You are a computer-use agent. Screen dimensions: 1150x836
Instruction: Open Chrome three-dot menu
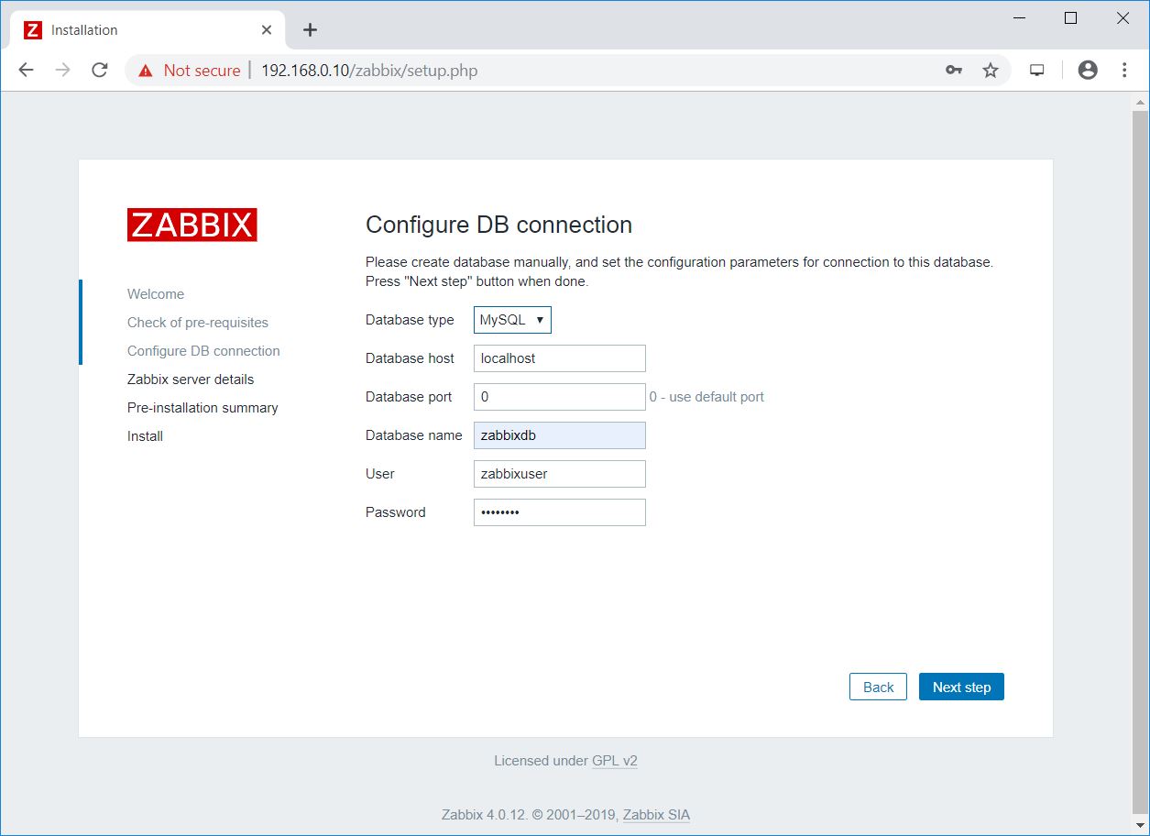pos(1124,71)
